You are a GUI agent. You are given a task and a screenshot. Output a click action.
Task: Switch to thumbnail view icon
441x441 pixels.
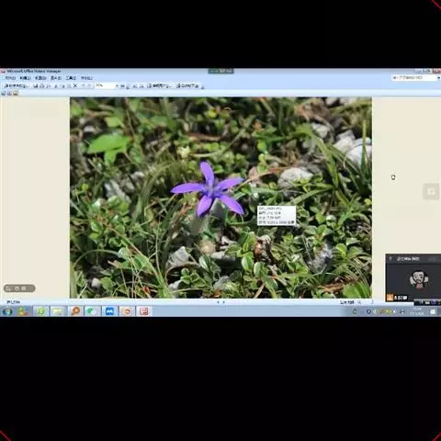(x=4, y=93)
